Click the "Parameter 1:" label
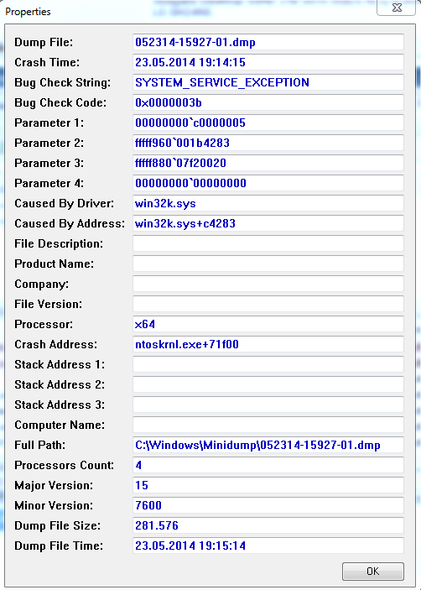 coord(49,123)
